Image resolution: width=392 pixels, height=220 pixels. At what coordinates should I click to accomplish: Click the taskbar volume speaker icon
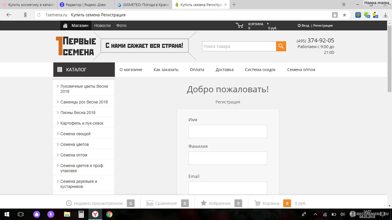(342, 214)
